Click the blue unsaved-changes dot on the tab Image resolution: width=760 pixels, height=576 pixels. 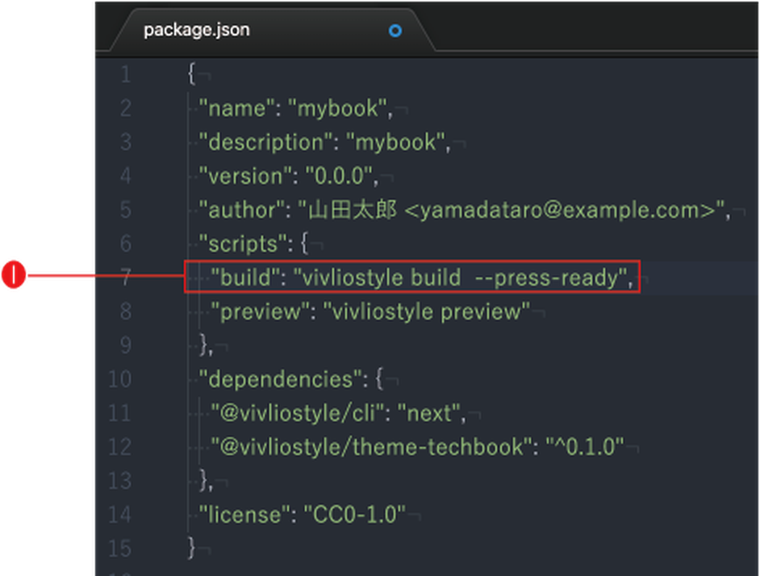tap(395, 31)
